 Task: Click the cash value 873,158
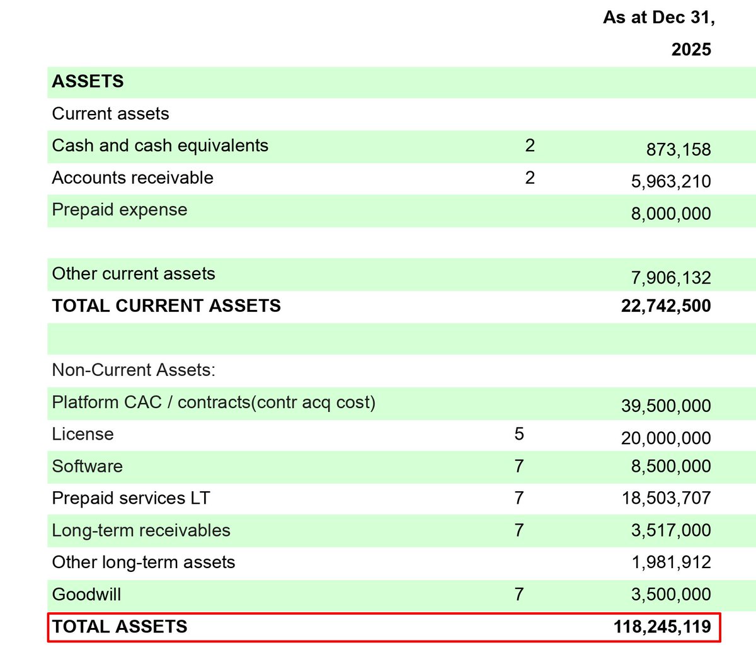coord(679,150)
